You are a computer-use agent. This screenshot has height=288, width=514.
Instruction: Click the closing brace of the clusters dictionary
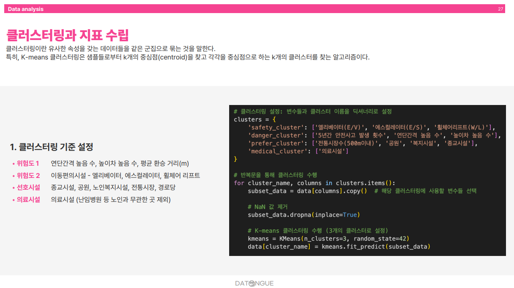(235, 159)
